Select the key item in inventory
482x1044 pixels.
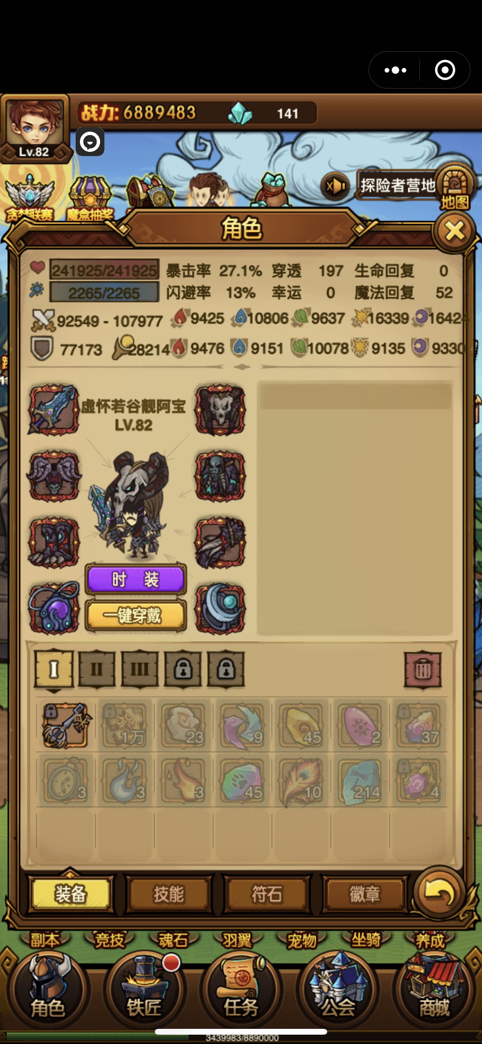(66, 726)
